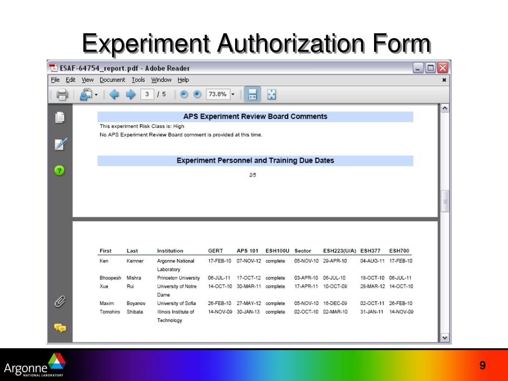Open the Edit menu
508x381 pixels.
(70, 80)
